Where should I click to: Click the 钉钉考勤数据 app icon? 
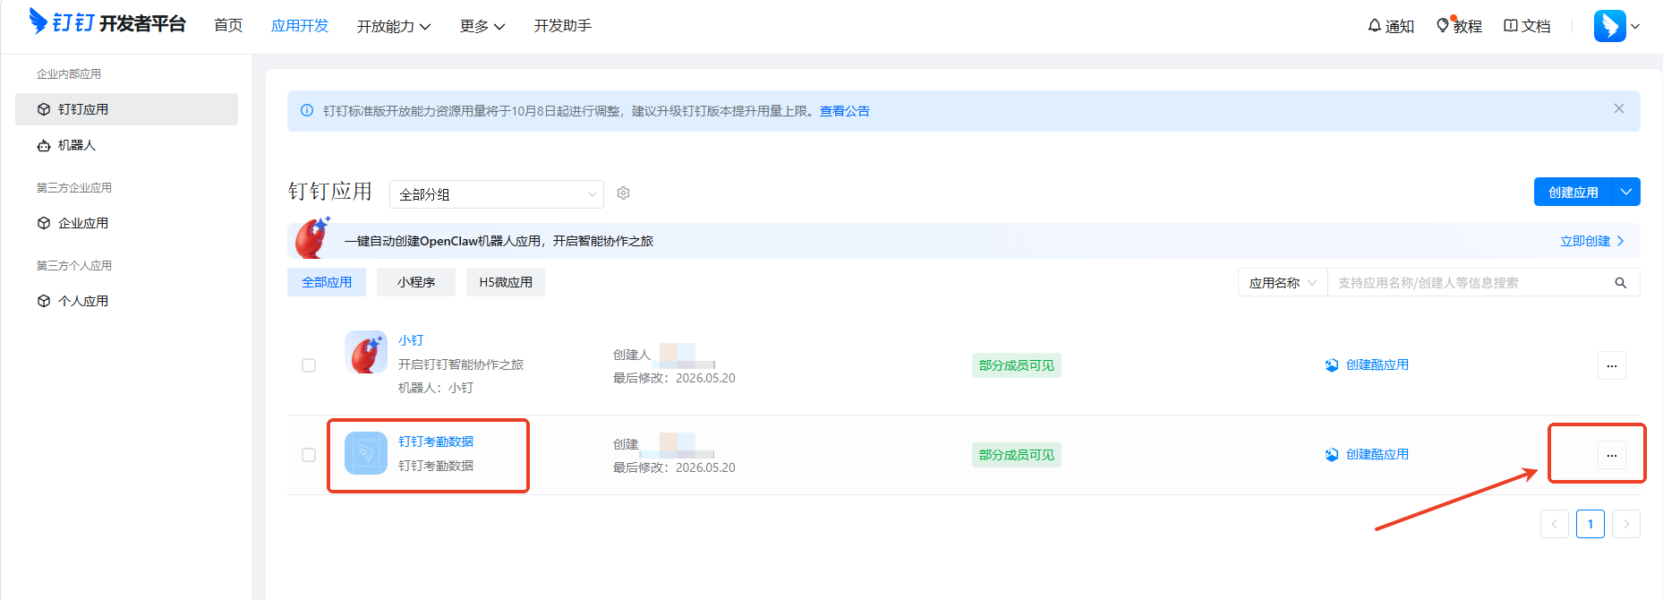click(x=366, y=453)
